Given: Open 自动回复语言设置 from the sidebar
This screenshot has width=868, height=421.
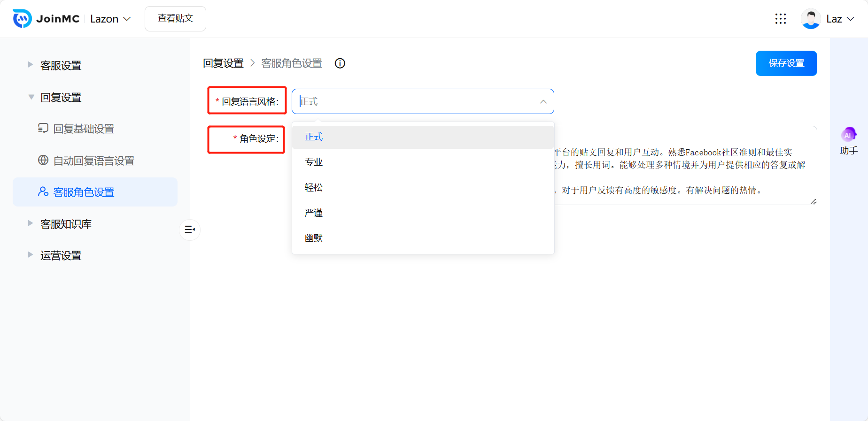Looking at the screenshot, I should [93, 161].
